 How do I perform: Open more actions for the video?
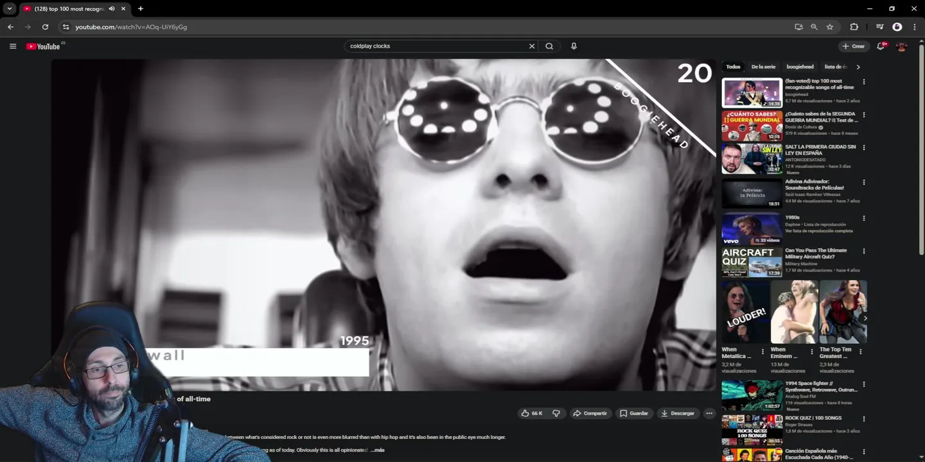709,413
